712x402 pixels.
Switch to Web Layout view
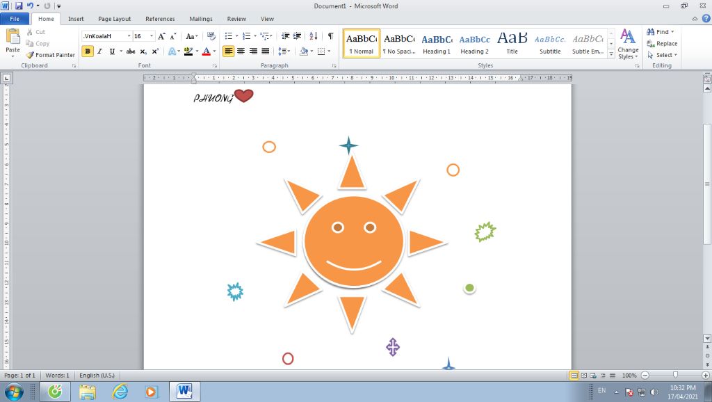tap(594, 376)
